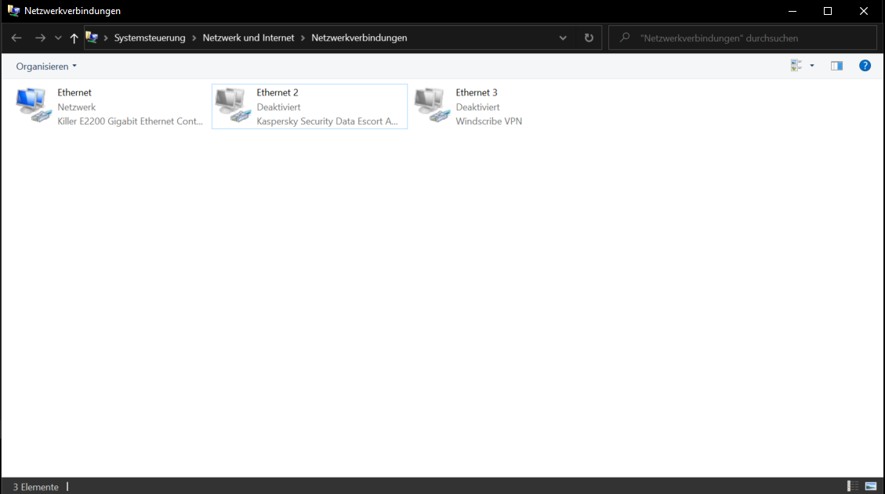Navigate up one level arrow
Screen dimensions: 885x494
74,38
